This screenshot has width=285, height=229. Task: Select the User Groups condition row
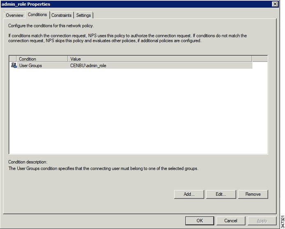131,66
